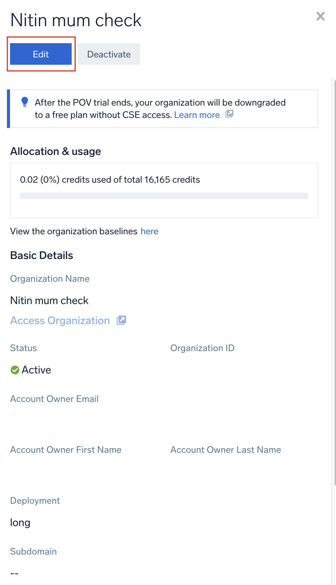Image resolution: width=336 pixels, height=585 pixels.
Task: Open the Learn more link
Action: pyautogui.click(x=197, y=115)
